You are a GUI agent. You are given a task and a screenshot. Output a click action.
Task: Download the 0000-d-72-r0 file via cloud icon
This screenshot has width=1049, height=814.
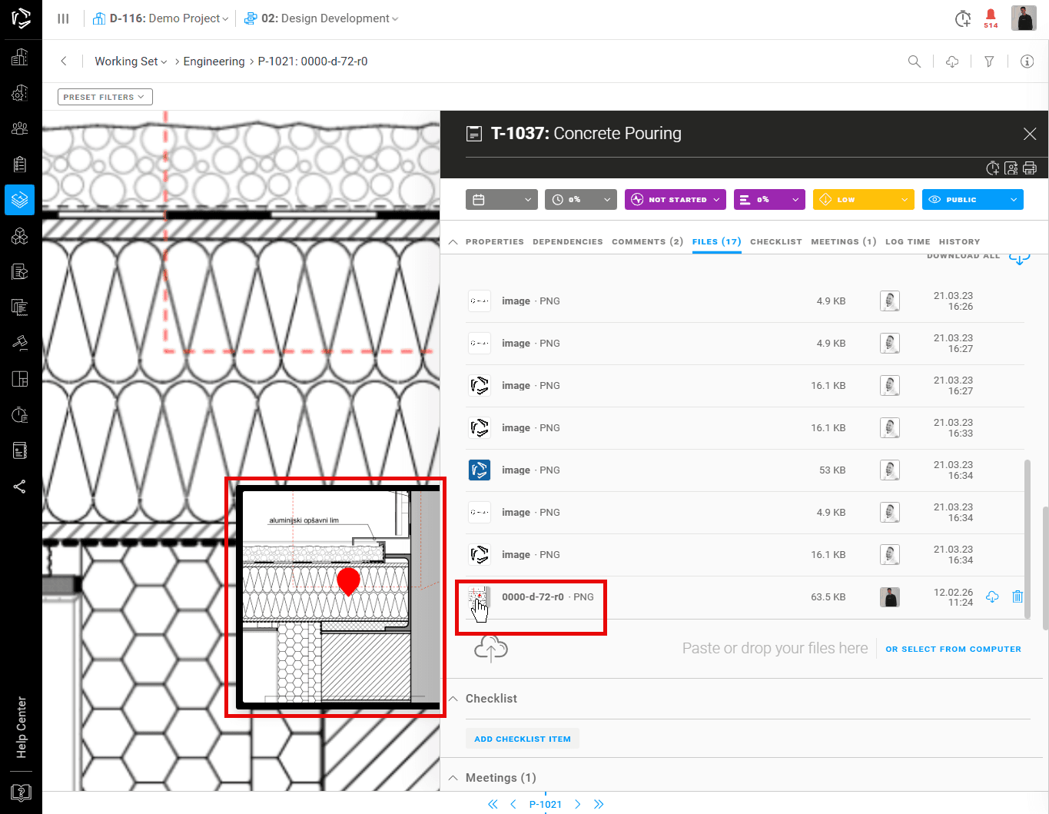coord(992,596)
